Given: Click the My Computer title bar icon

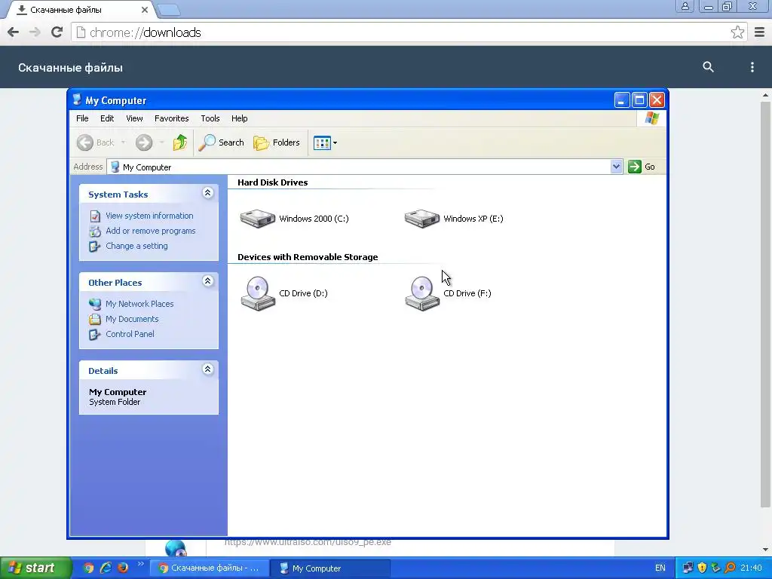Looking at the screenshot, I should pyautogui.click(x=77, y=100).
